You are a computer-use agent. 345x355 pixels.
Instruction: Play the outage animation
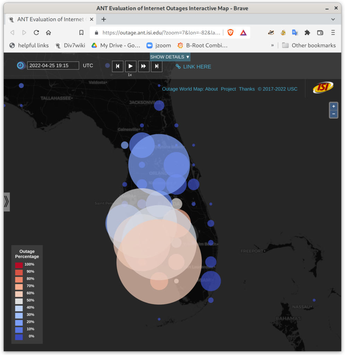click(x=131, y=66)
